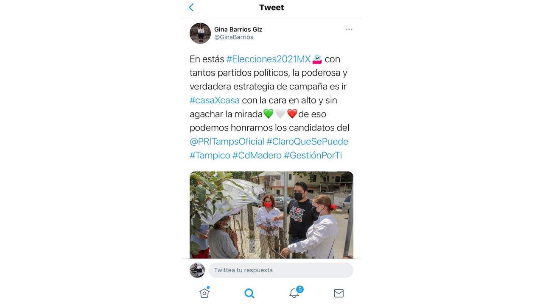Tap the #CdMadero hashtag

257,155
